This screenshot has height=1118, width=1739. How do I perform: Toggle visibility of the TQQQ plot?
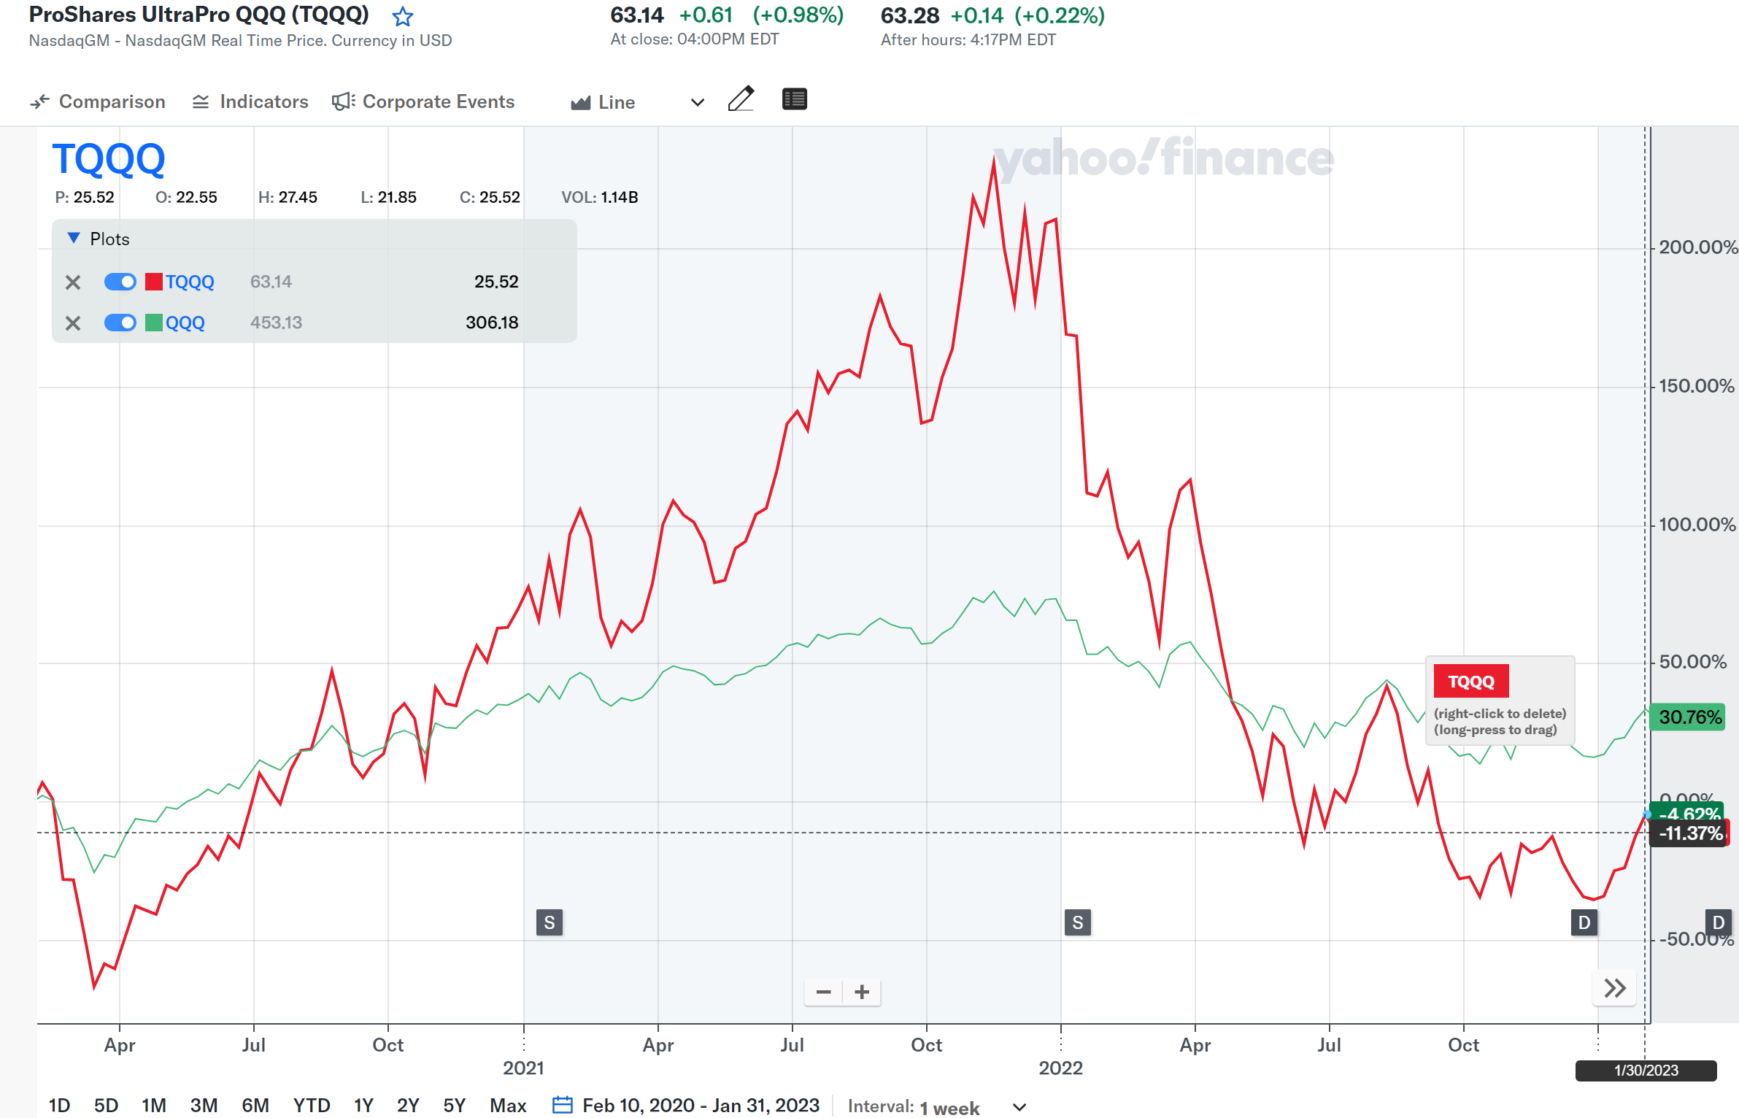pos(120,282)
